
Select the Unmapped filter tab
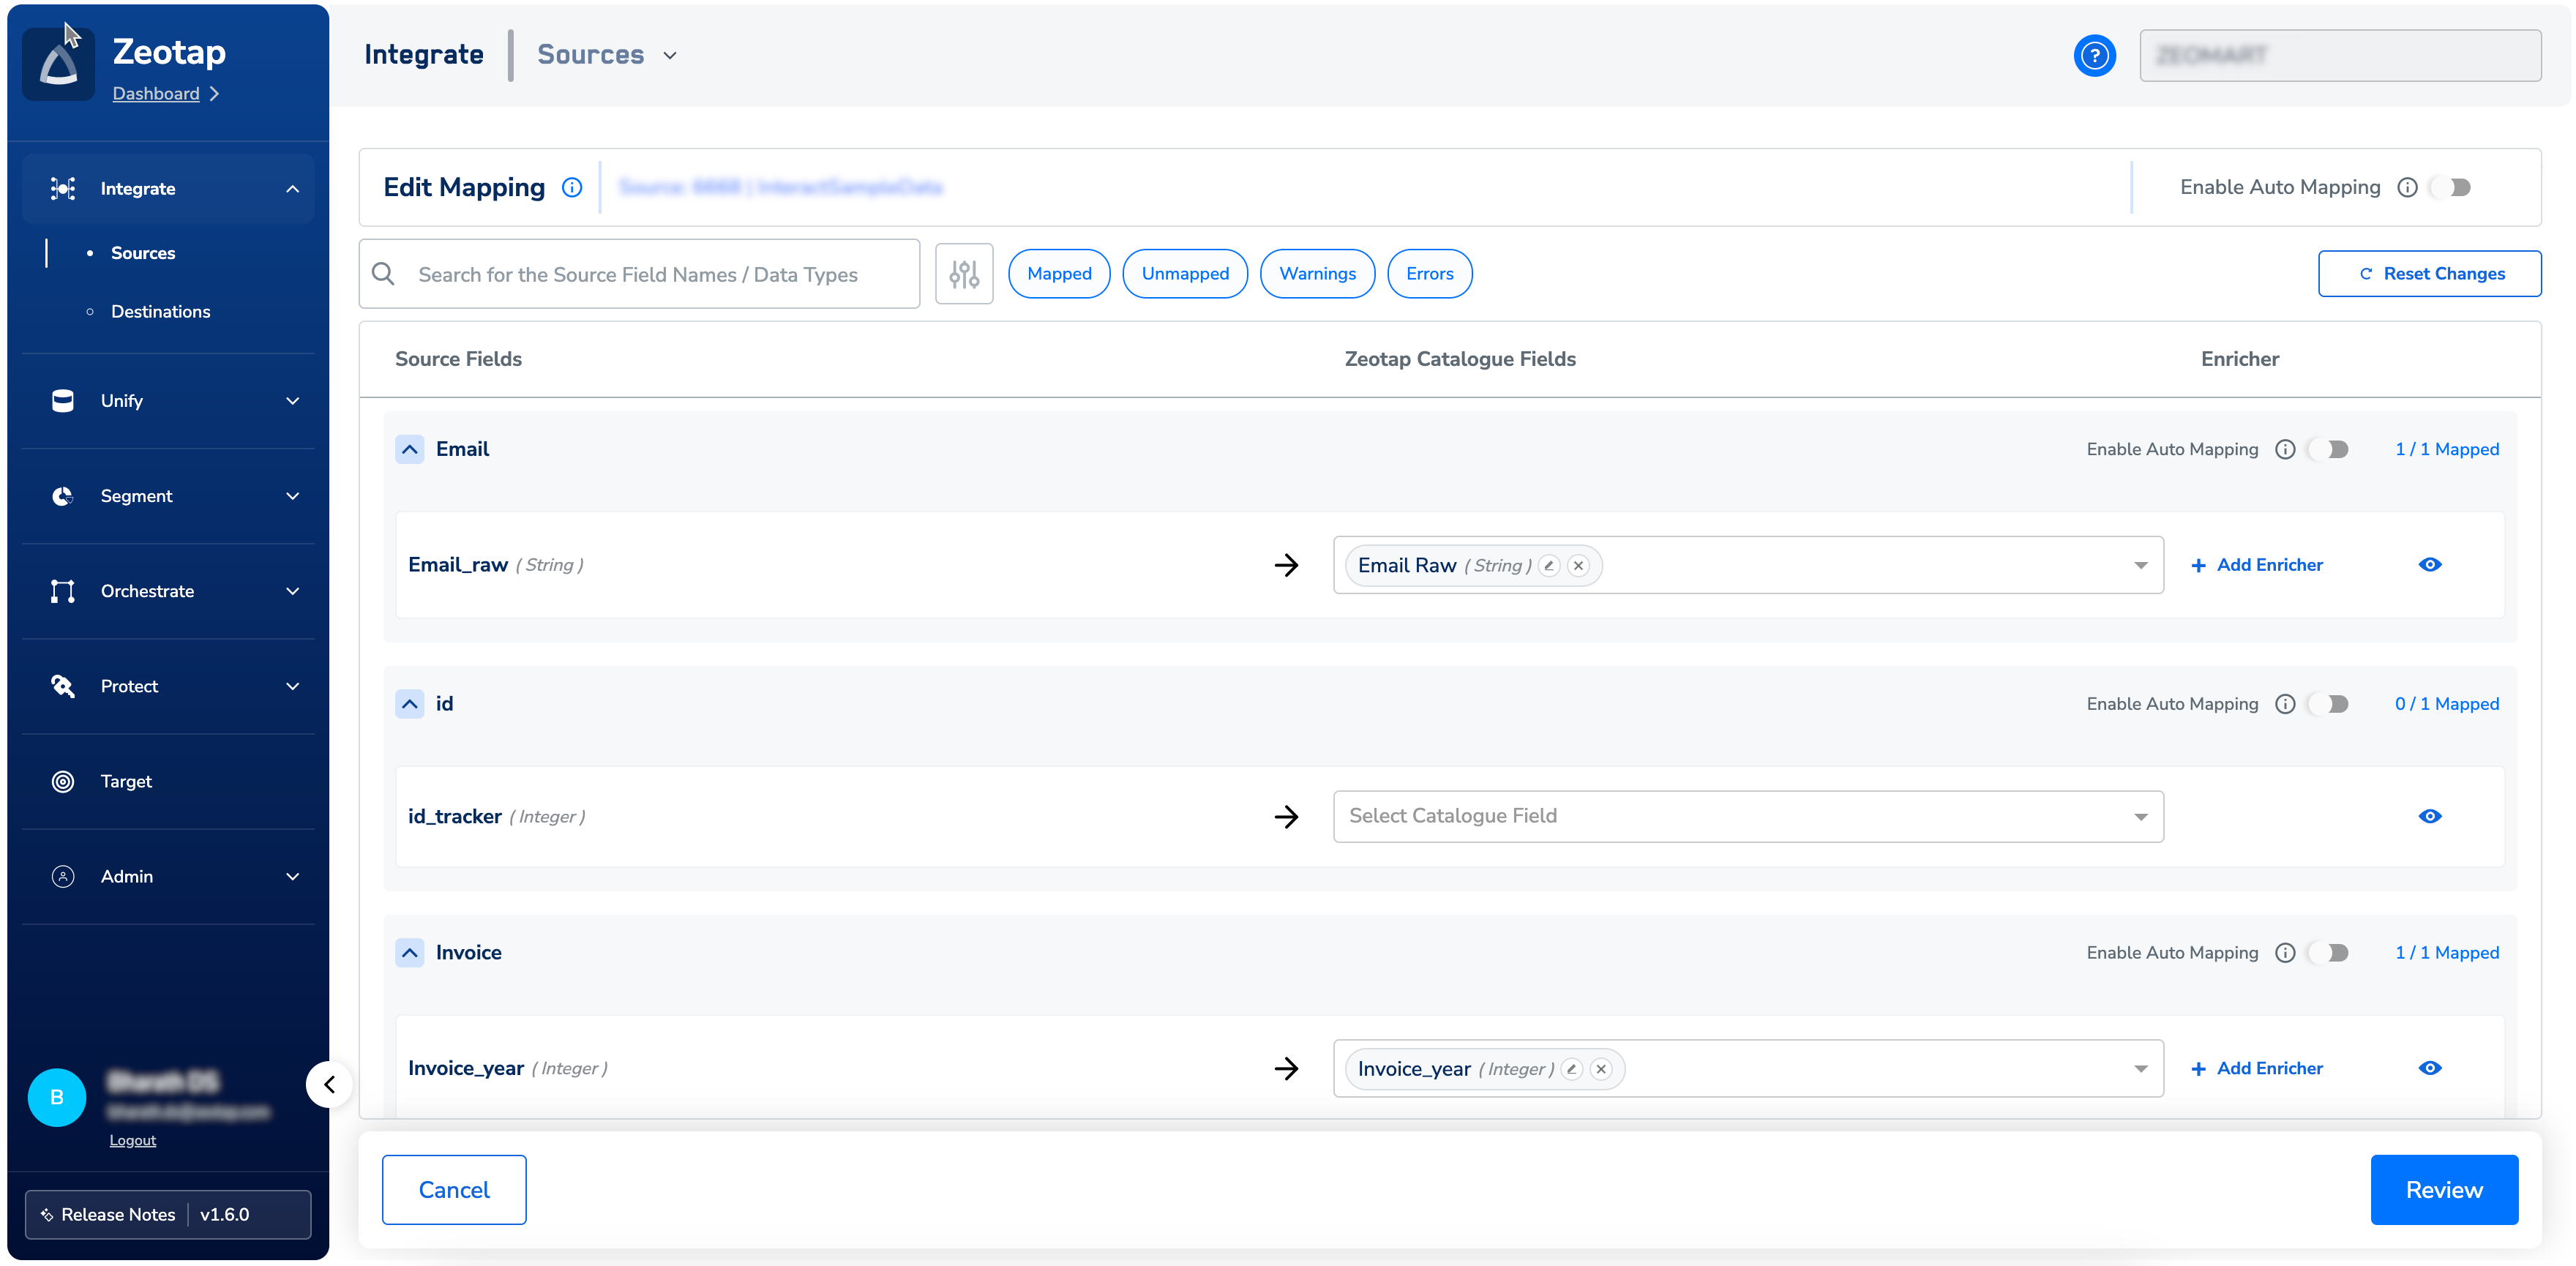pos(1184,274)
